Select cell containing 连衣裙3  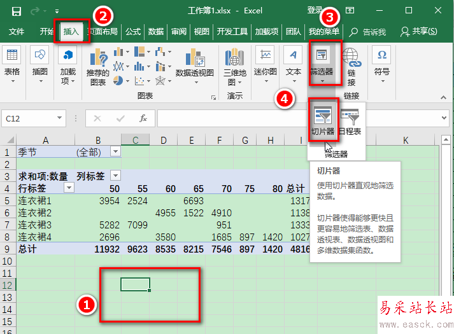tap(45, 225)
